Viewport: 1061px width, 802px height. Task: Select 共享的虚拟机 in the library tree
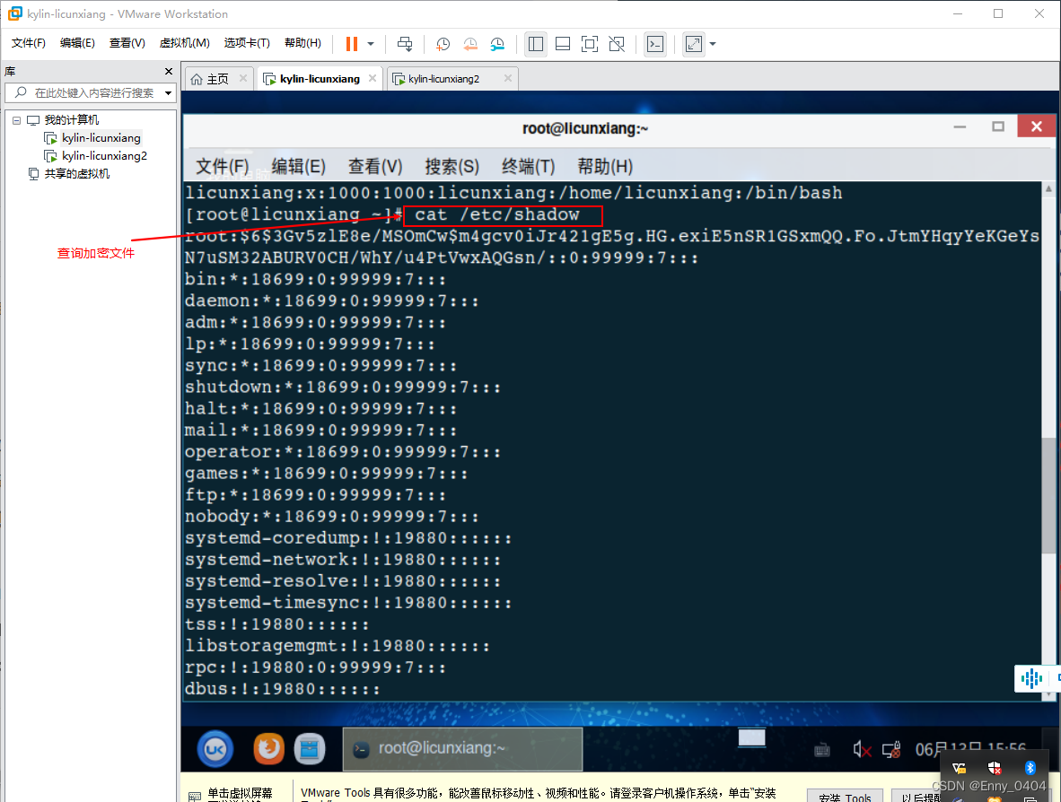[76, 174]
